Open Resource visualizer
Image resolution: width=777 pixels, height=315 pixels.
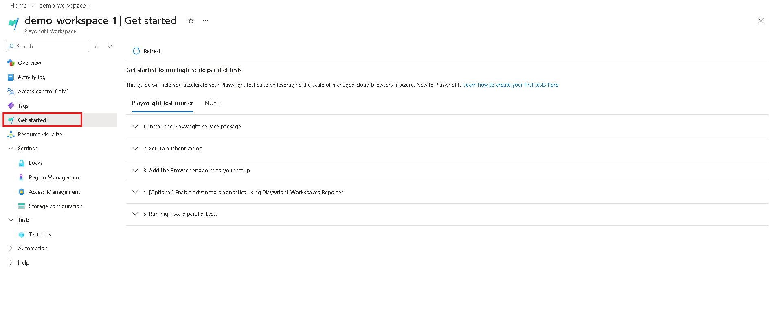[x=41, y=134]
